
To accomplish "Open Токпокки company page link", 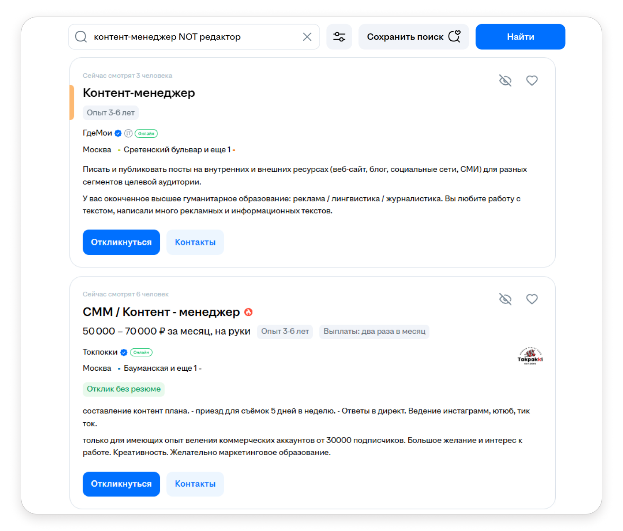I will coord(100,352).
